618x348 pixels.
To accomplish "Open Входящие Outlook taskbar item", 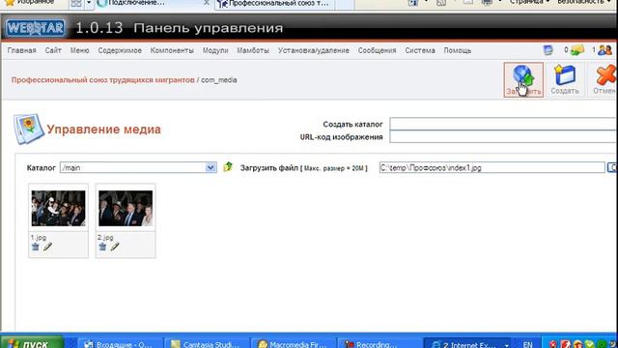I will coord(120,343).
